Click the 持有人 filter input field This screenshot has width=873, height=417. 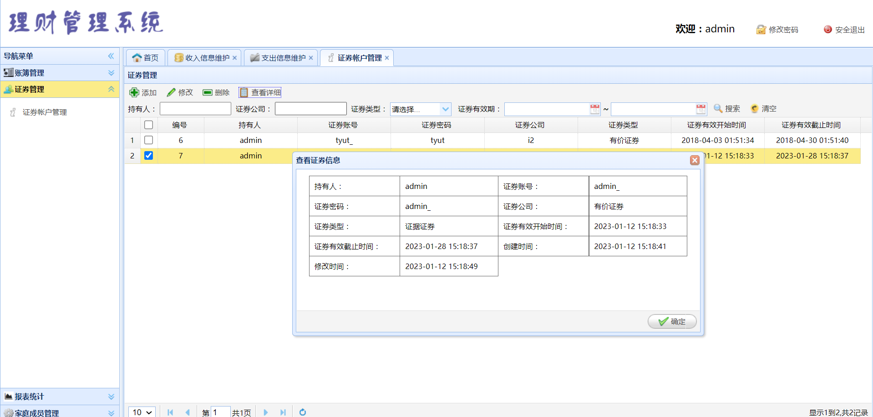[195, 109]
